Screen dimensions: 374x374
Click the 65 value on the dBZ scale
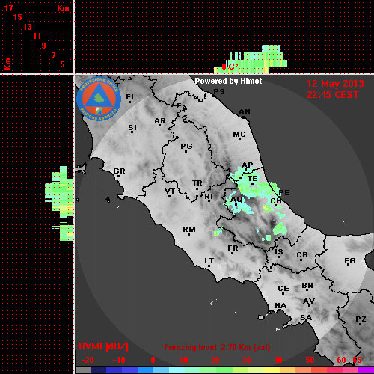(357, 360)
